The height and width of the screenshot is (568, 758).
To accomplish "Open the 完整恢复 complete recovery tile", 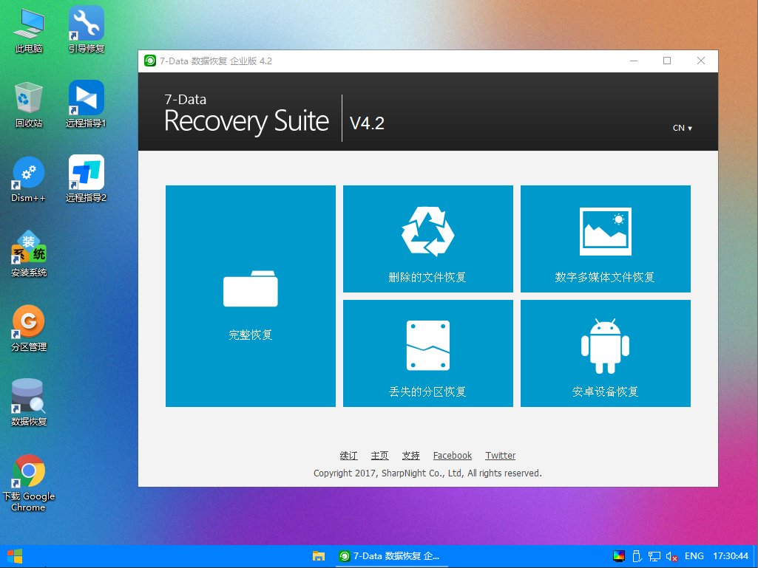I will (251, 296).
